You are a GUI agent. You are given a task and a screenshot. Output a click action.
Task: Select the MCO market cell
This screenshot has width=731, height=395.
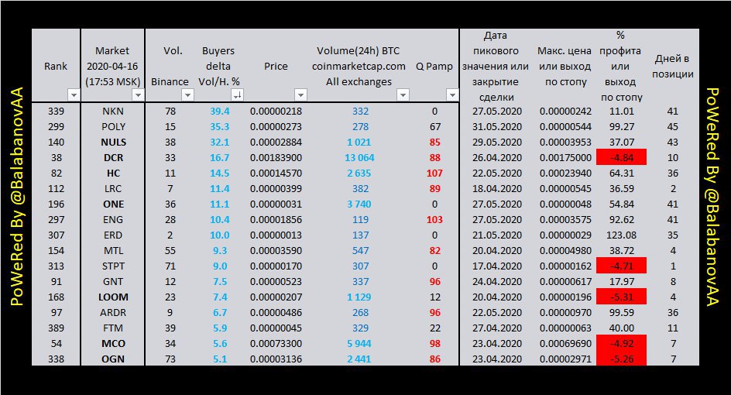click(x=113, y=344)
